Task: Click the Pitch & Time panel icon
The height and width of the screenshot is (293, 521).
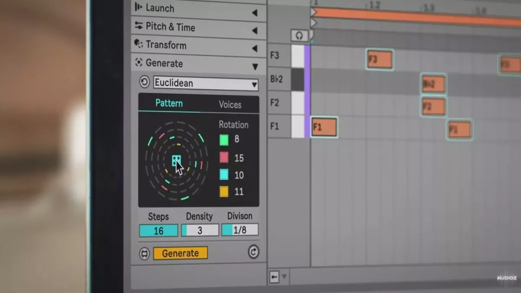Action: (x=139, y=26)
